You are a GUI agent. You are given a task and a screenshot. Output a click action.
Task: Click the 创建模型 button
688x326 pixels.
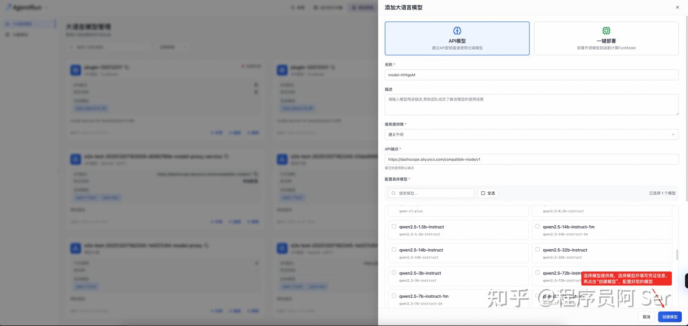point(670,317)
